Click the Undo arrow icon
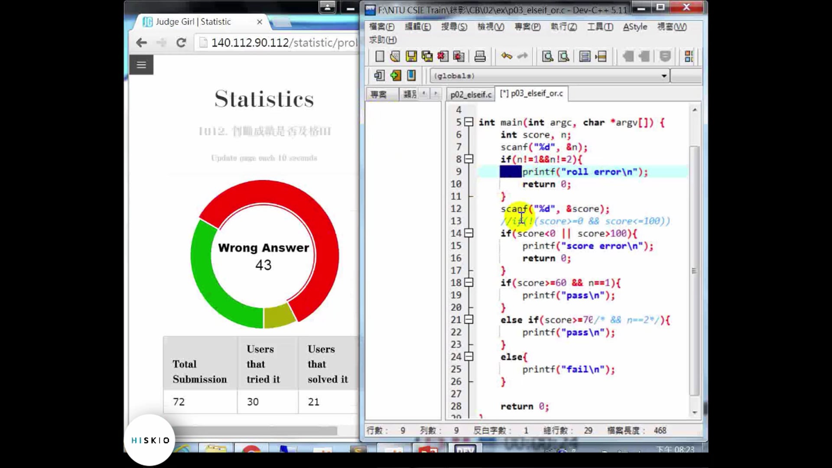 tap(506, 56)
